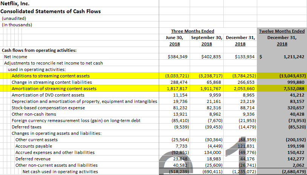Click the 'September 30,' column header
The width and height of the screenshot is (307, 175).
point(207,38)
